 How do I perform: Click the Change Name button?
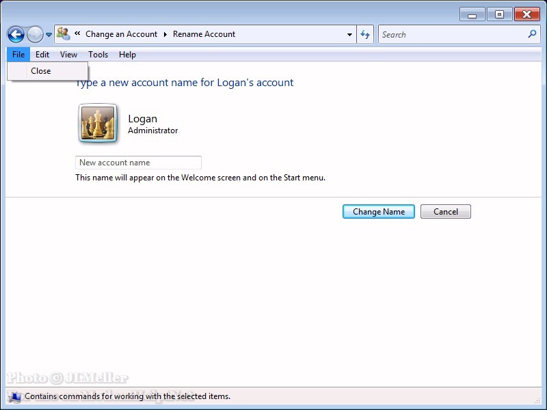(x=379, y=212)
